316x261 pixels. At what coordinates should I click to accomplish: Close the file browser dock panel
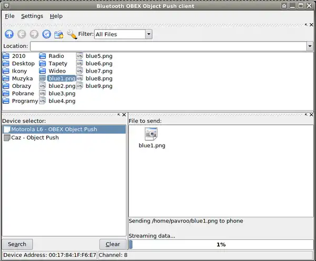[x=311, y=25]
